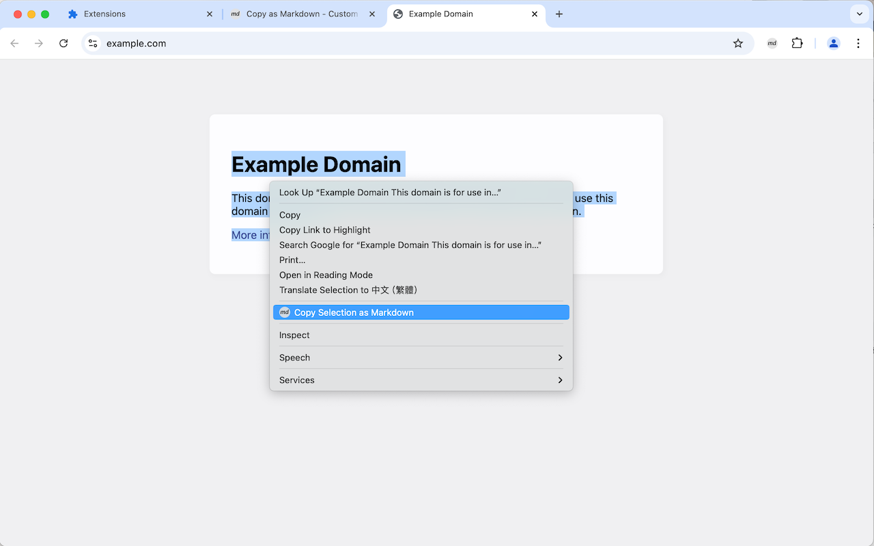Reload the example.com page
Viewport: 874px width, 546px height.
coord(64,43)
